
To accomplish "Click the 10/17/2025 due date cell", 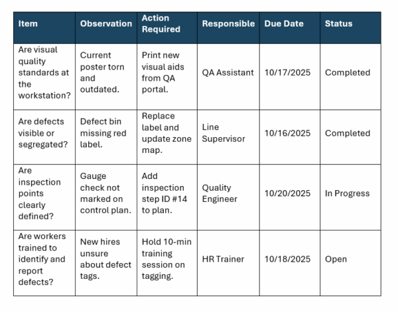I will click(x=287, y=73).
